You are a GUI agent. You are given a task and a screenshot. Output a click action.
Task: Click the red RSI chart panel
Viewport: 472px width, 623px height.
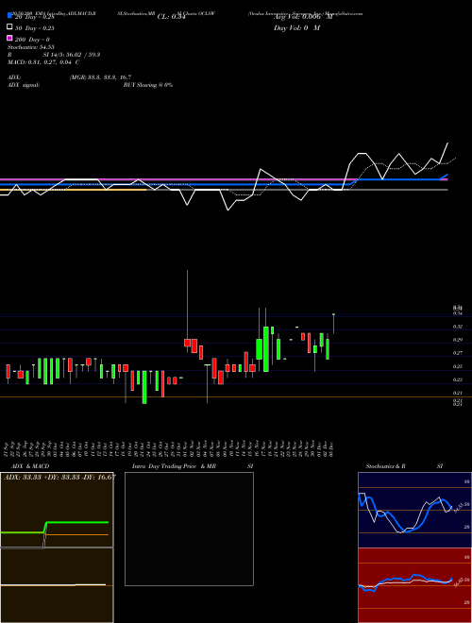coord(414,585)
